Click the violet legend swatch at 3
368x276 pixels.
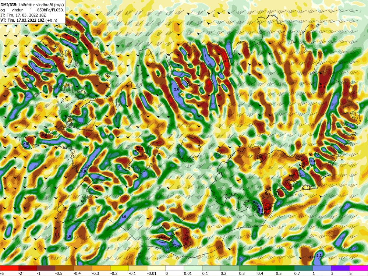coord(340,268)
